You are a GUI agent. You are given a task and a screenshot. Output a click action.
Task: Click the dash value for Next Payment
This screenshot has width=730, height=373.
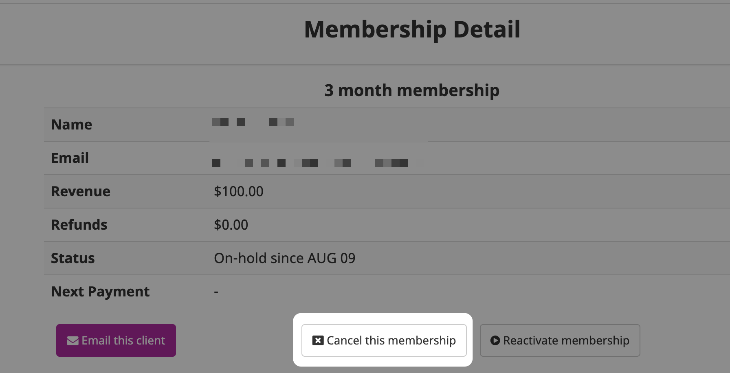(216, 292)
